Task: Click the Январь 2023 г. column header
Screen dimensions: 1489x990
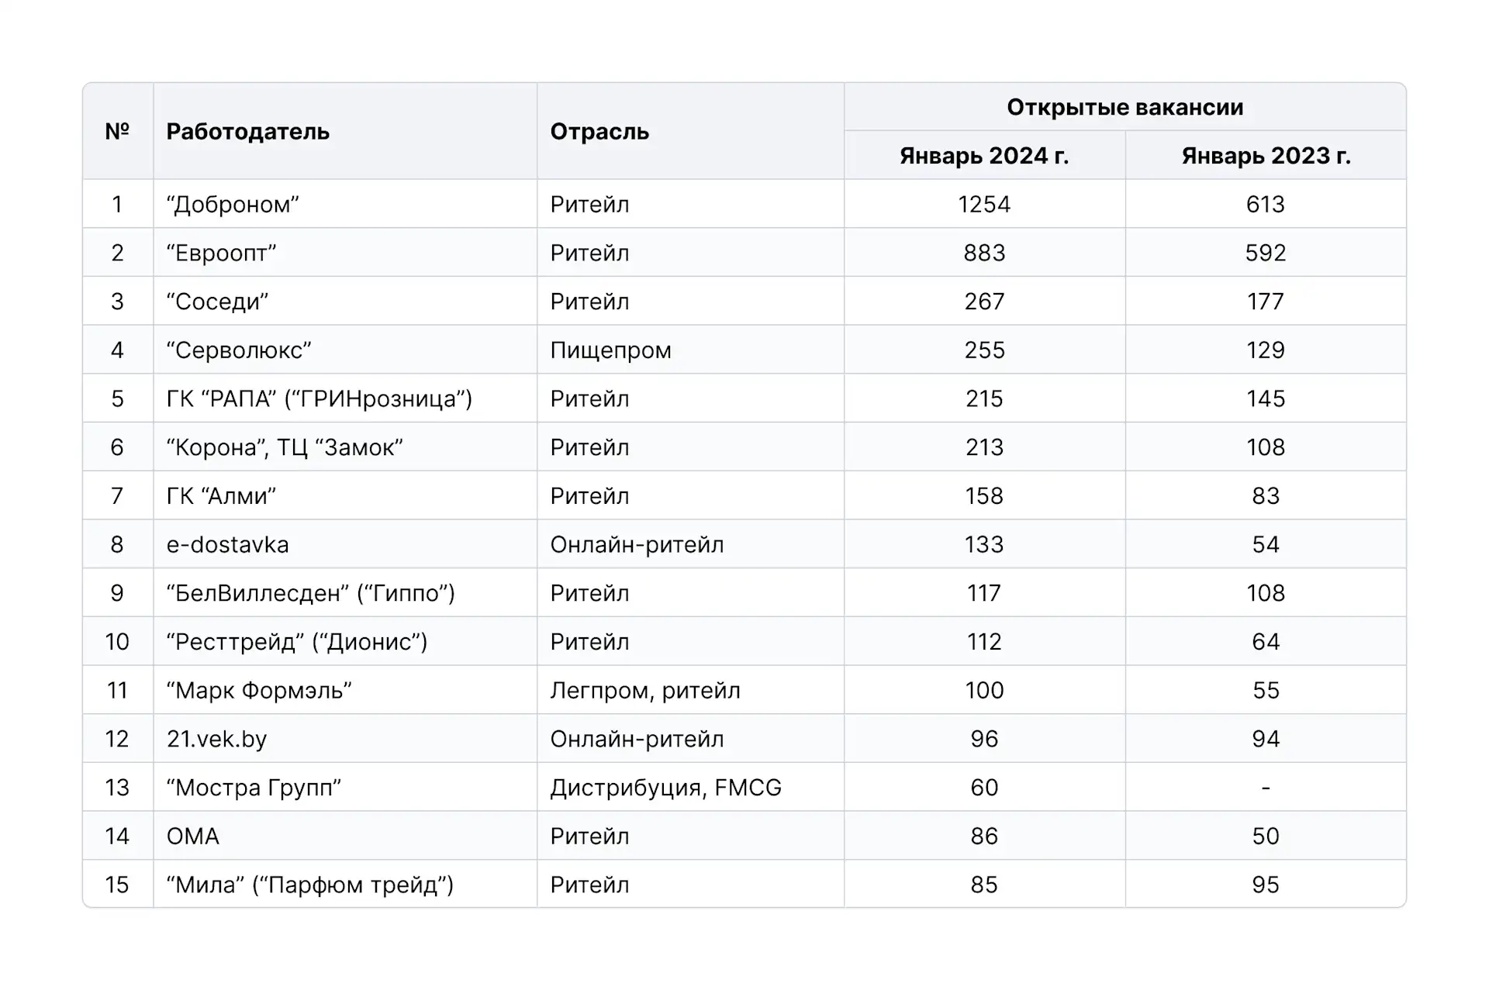Action: coord(1266,156)
